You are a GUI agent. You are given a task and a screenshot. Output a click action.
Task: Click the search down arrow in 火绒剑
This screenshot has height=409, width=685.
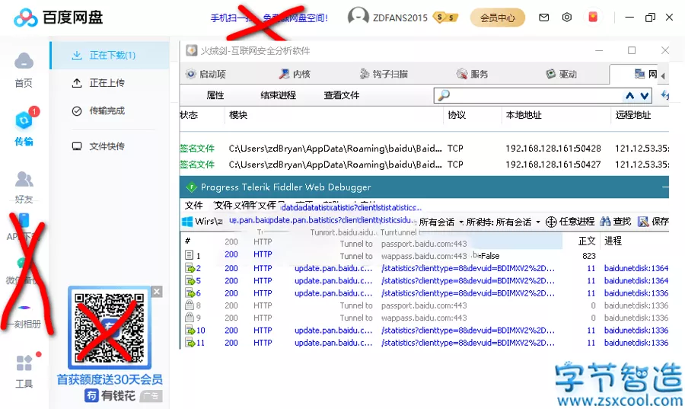[645, 96]
